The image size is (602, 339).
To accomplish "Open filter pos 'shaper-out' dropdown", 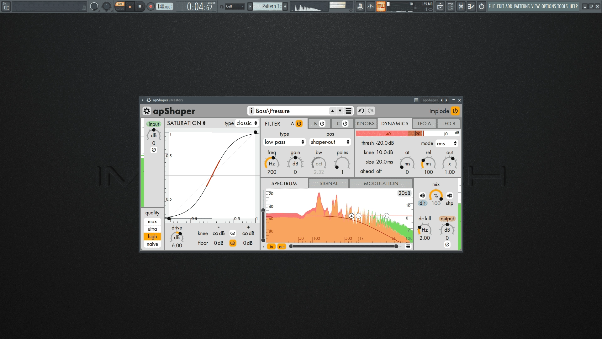I will 330,142.
